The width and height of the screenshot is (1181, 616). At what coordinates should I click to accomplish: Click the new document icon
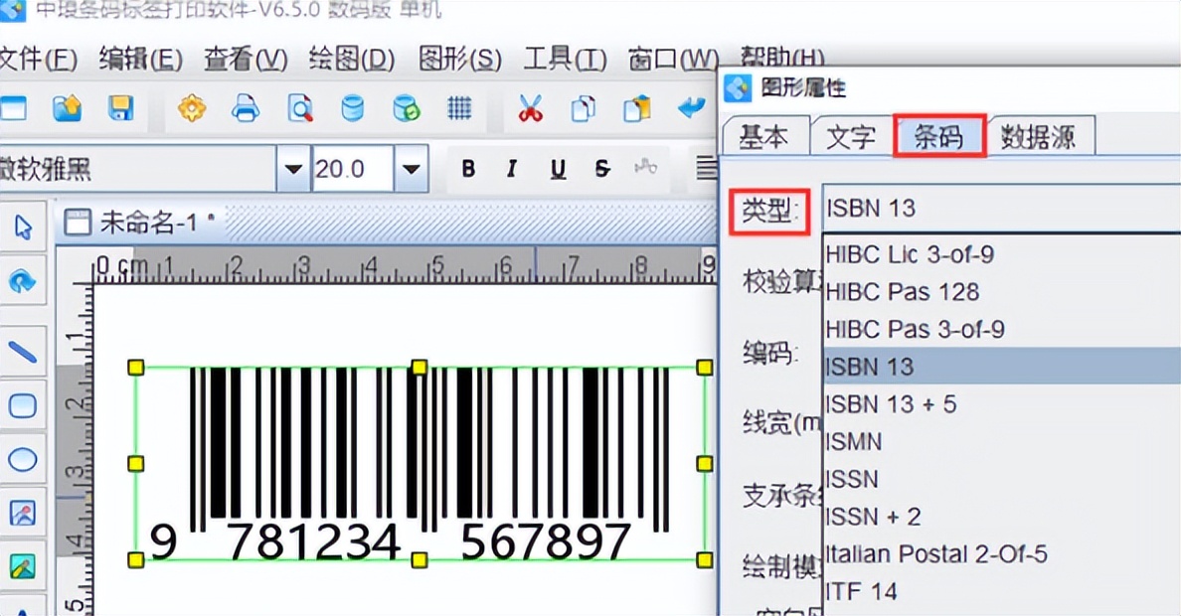[x=13, y=108]
